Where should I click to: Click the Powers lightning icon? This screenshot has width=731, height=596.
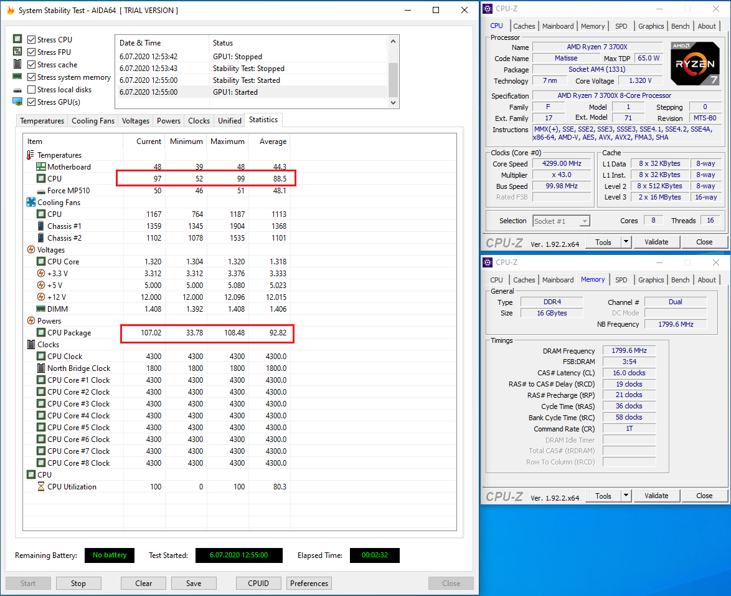click(x=31, y=320)
